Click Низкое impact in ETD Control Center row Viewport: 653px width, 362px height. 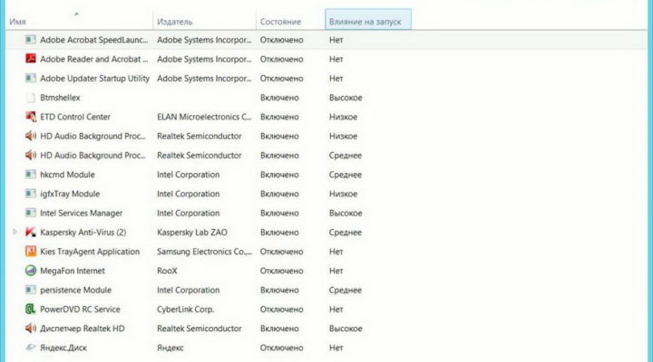click(x=343, y=117)
